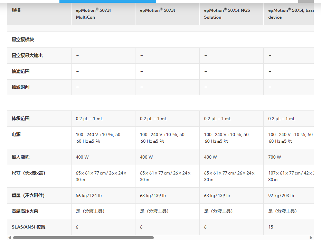Click the 真空泵模块 section heading
321x250 pixels.
(x=23, y=40)
